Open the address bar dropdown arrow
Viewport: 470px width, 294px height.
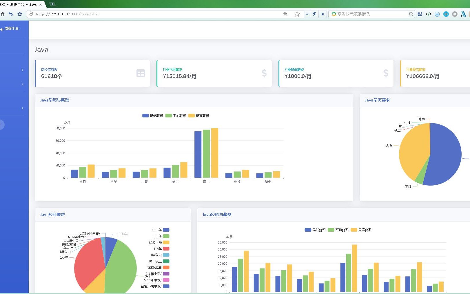coord(307,14)
